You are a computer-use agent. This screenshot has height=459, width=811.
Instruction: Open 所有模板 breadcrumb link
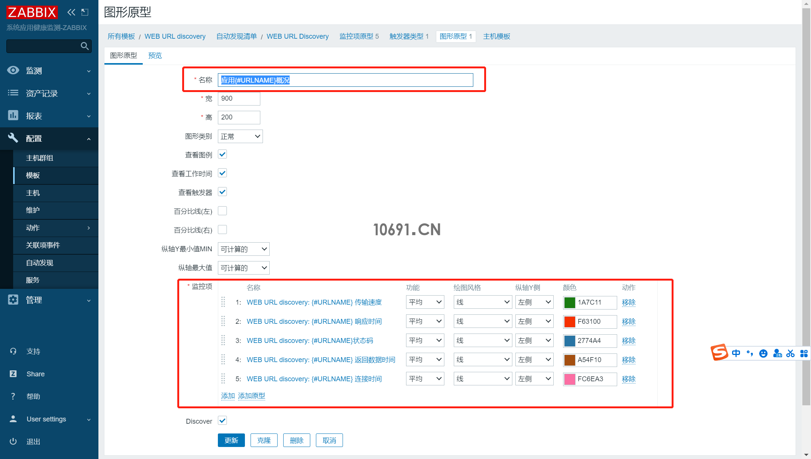(121, 36)
